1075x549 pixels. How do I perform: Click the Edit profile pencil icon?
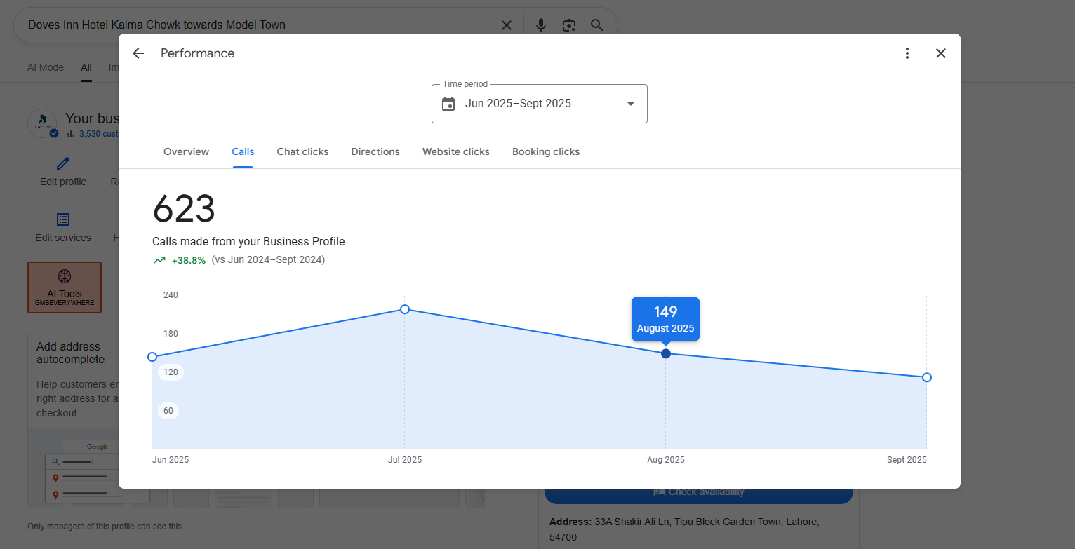point(63,163)
